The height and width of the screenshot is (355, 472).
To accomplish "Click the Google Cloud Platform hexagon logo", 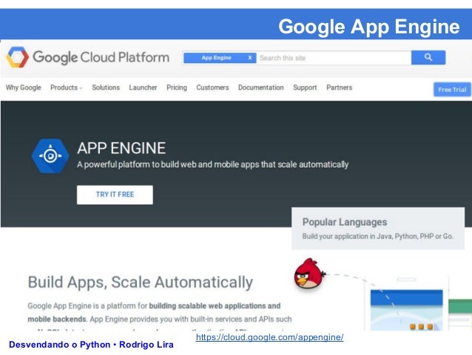I will 18,57.
